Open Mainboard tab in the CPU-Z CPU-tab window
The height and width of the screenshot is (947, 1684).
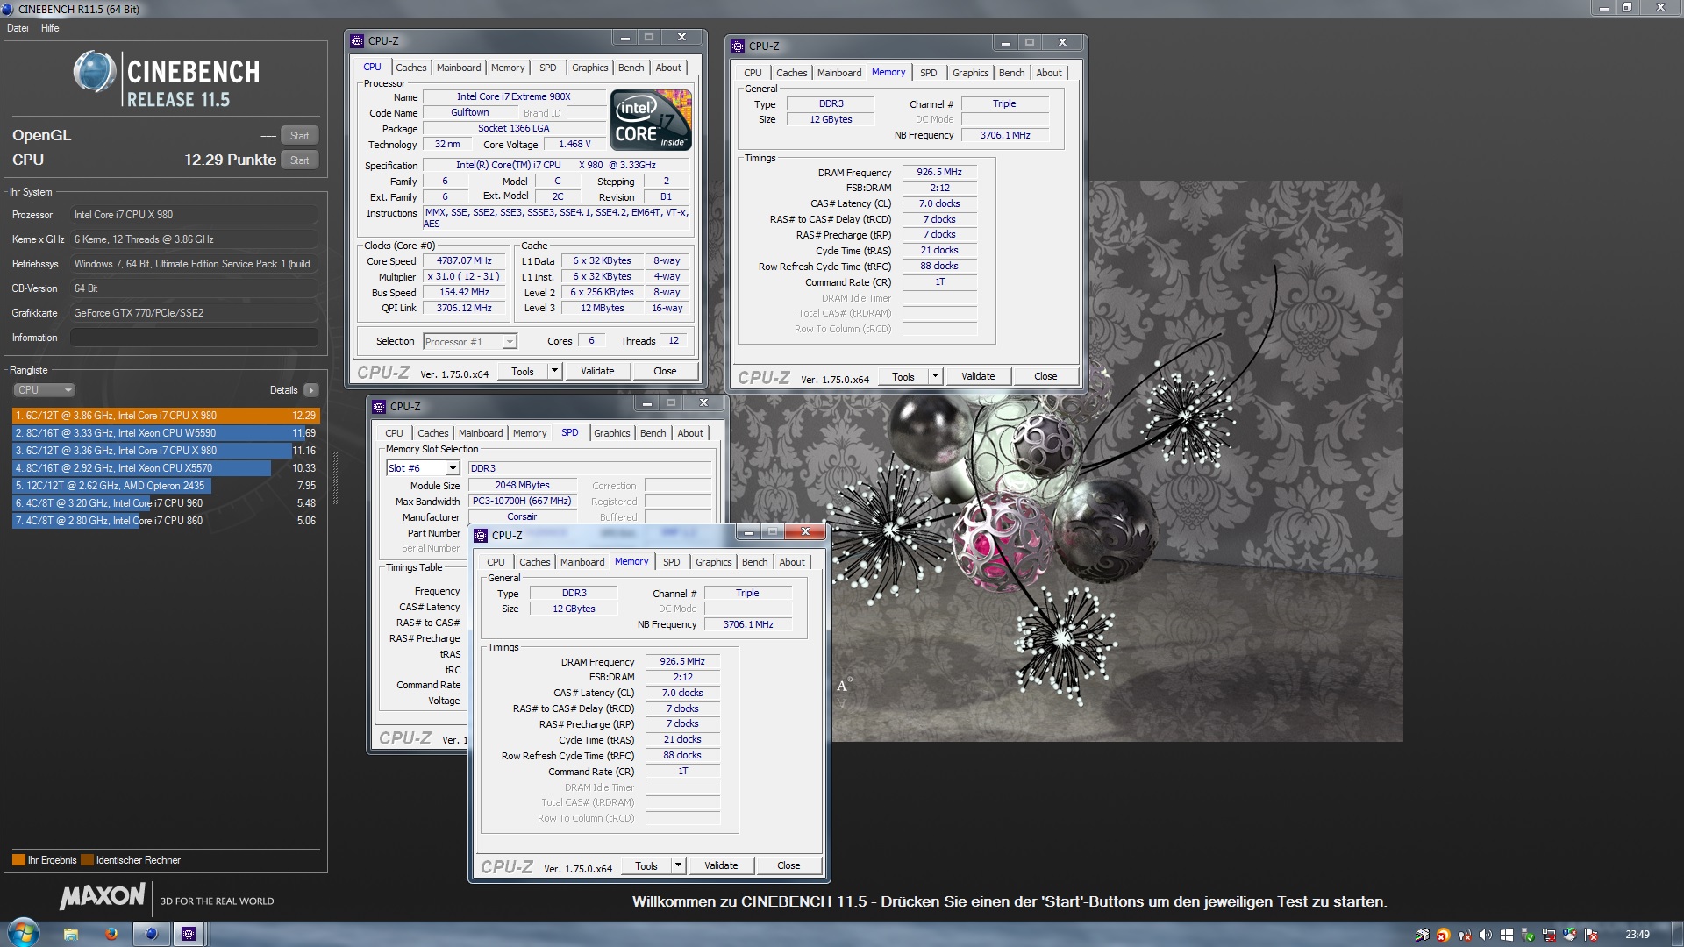click(x=459, y=68)
